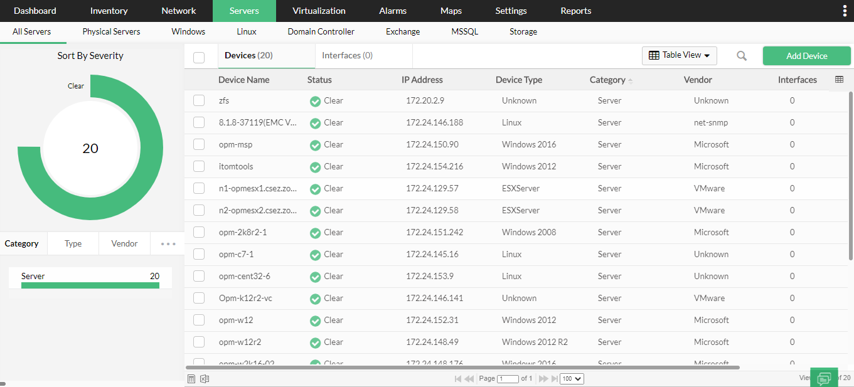Click the page number input field
Viewport: 854px width, 387px height.
(x=508, y=379)
